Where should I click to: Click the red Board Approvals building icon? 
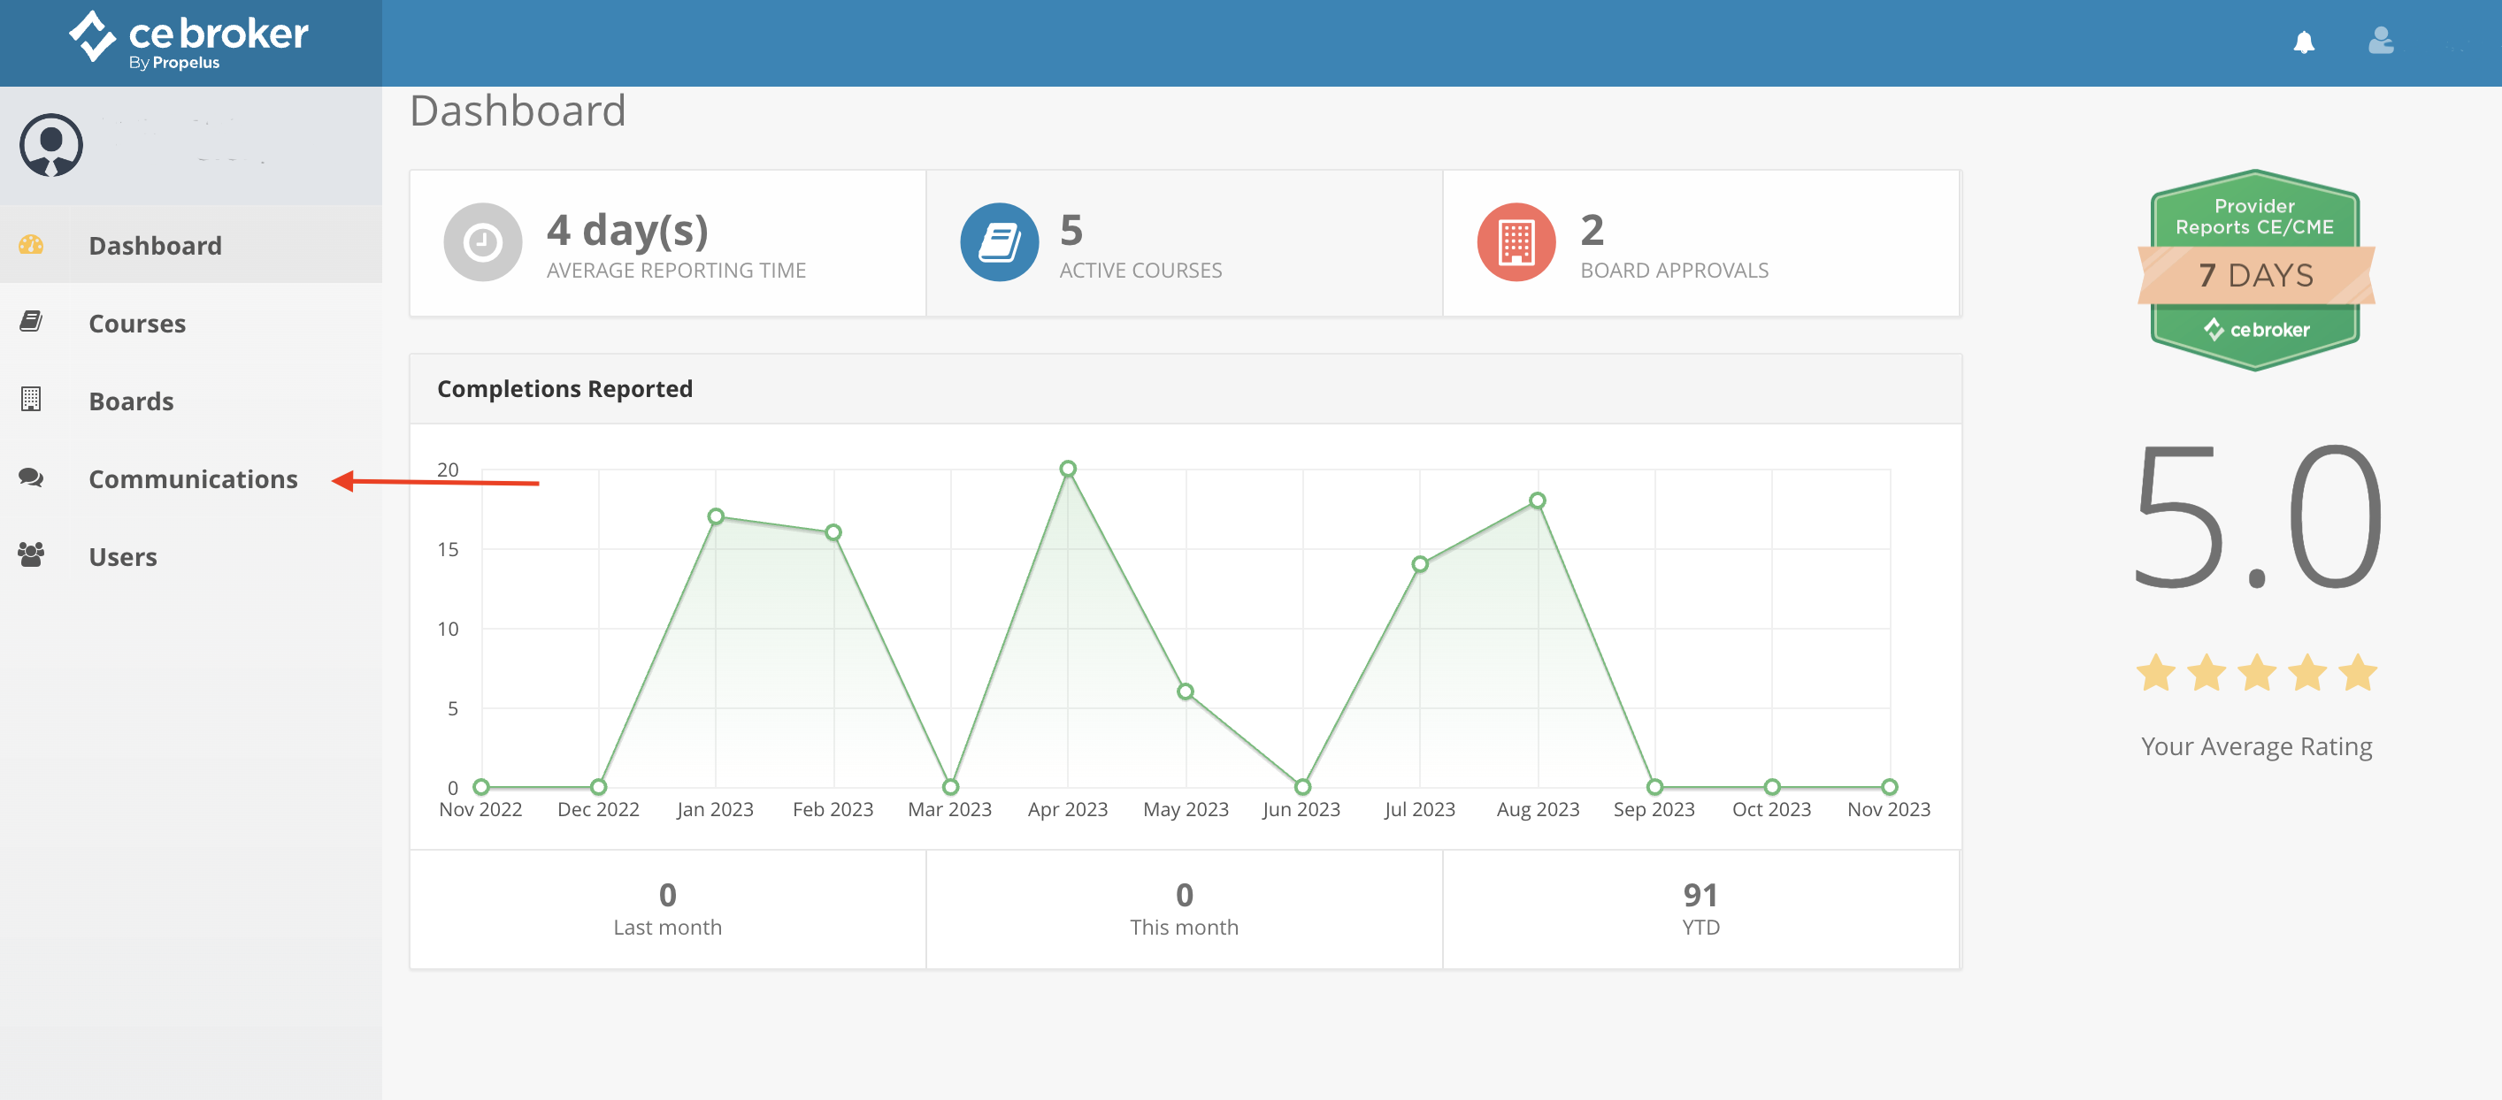[1516, 242]
